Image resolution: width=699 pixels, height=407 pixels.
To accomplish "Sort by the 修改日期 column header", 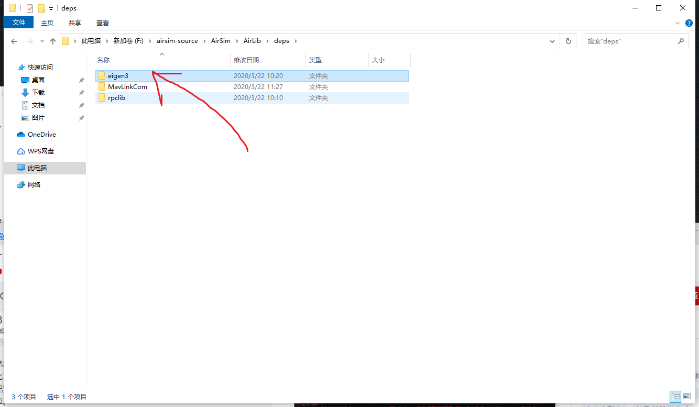I will tap(268, 60).
